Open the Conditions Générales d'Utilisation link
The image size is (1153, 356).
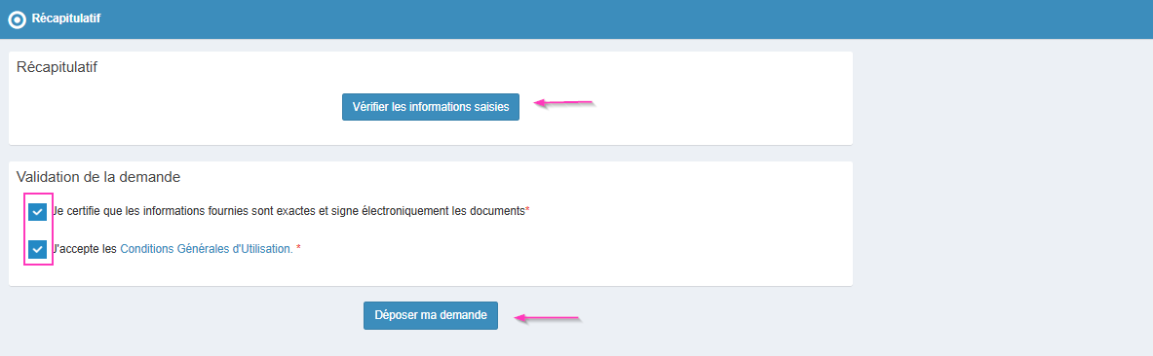point(206,249)
